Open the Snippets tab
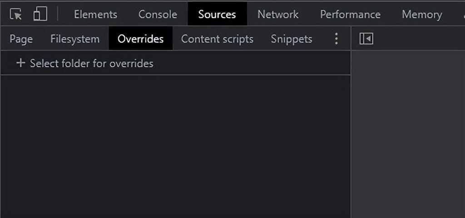 coord(292,39)
